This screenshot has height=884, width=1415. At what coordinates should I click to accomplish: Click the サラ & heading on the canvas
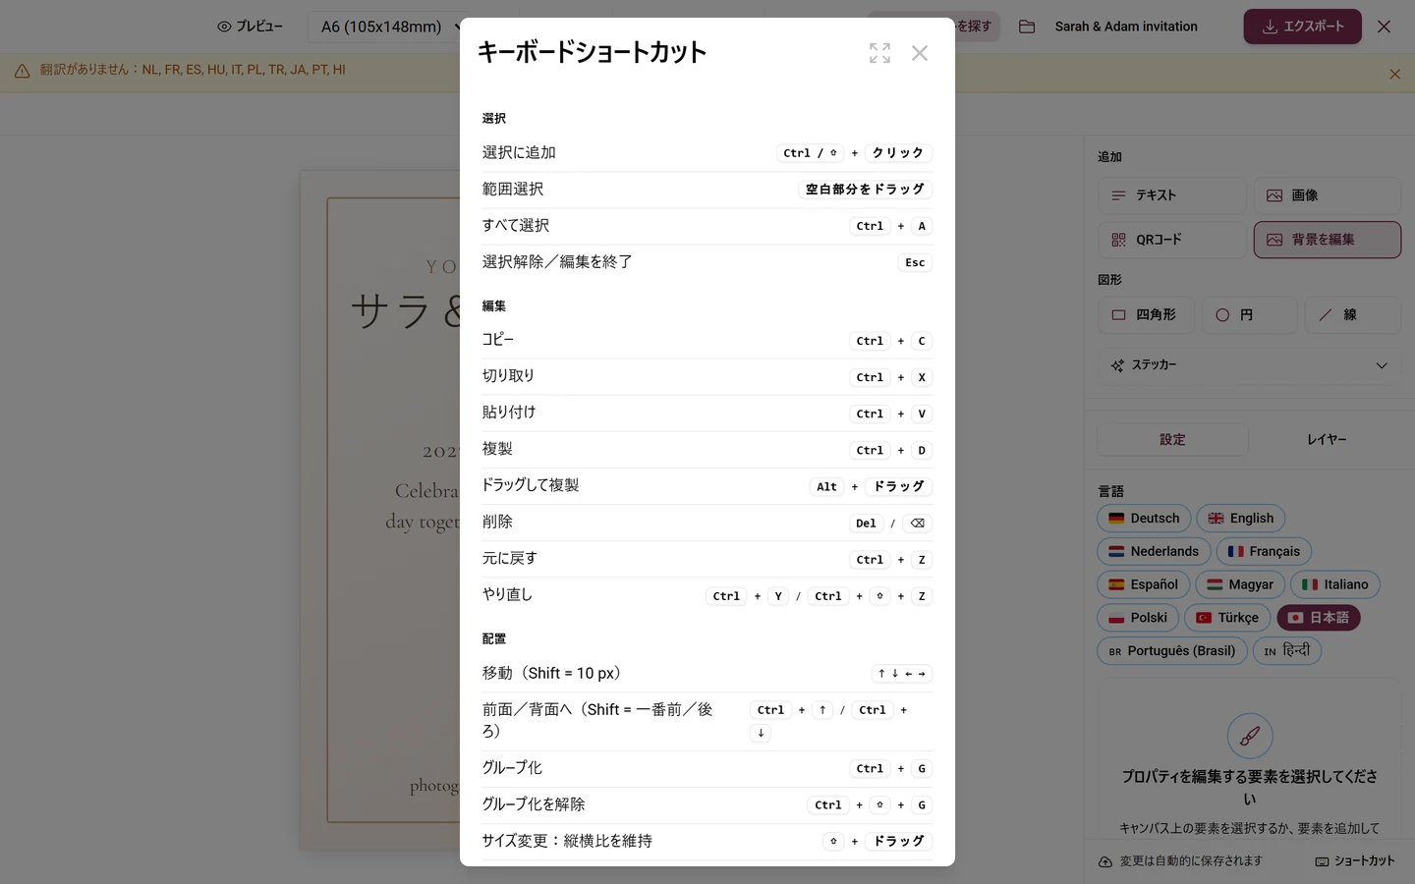[405, 311]
